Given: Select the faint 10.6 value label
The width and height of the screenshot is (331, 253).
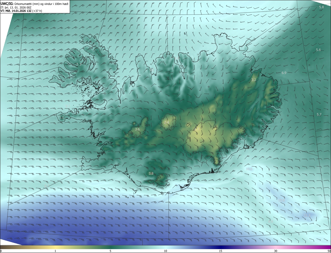Looking at the screenshot, I should [249, 169].
